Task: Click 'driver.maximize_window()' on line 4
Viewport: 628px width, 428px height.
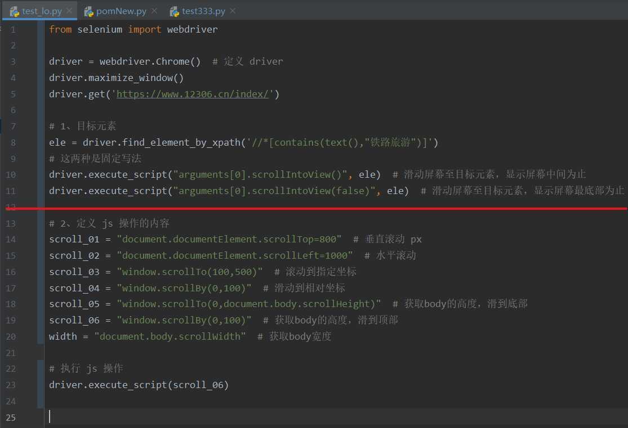Action: coord(116,78)
